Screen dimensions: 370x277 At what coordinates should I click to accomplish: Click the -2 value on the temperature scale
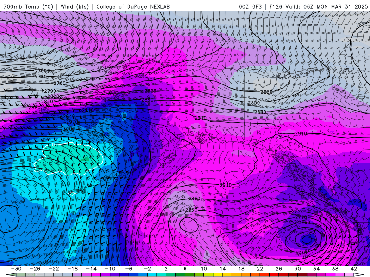pos(148,269)
